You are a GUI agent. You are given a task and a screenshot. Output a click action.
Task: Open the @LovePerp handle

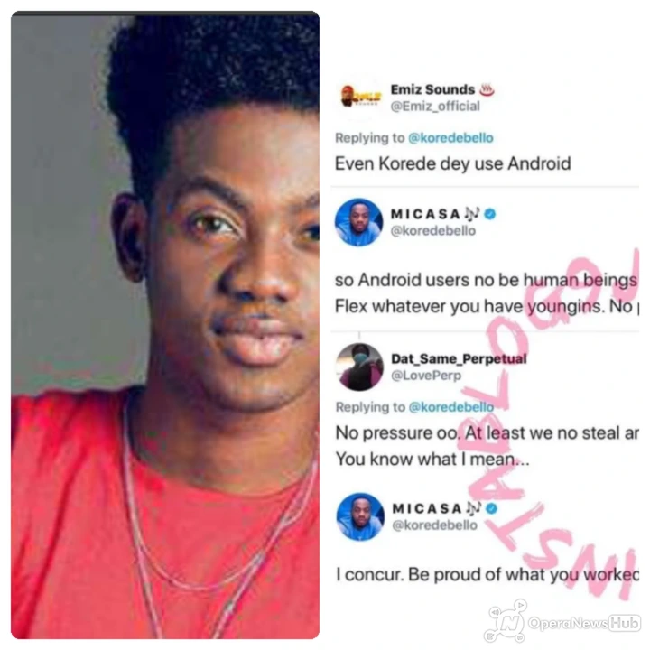coord(426,376)
